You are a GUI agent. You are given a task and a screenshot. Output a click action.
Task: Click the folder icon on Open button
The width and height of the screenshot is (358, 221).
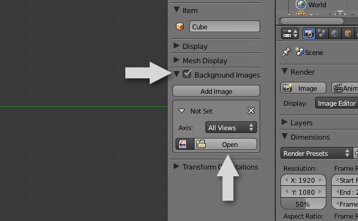[201, 144]
